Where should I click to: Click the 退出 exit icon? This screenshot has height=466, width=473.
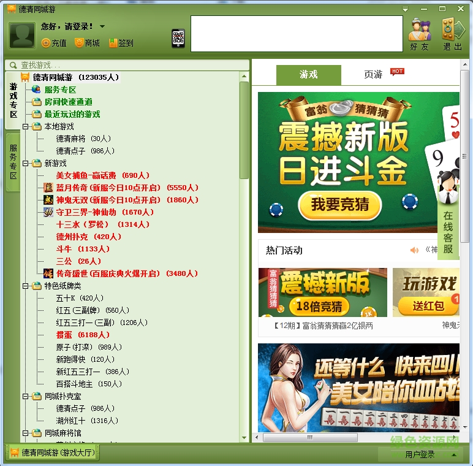[453, 32]
